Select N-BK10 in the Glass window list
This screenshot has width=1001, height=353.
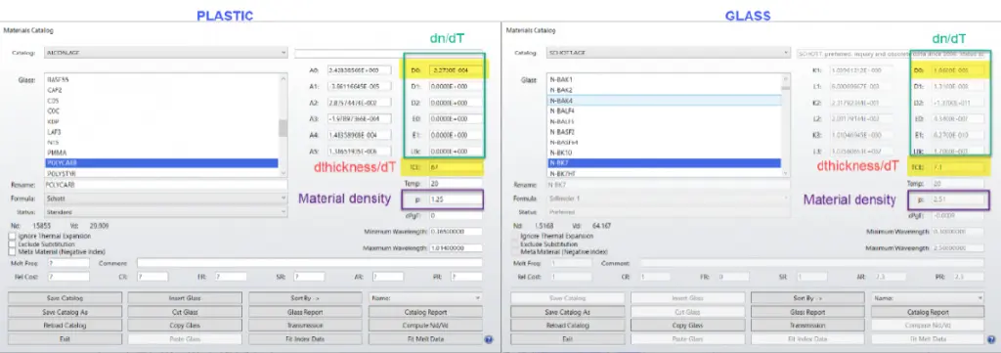pos(664,153)
